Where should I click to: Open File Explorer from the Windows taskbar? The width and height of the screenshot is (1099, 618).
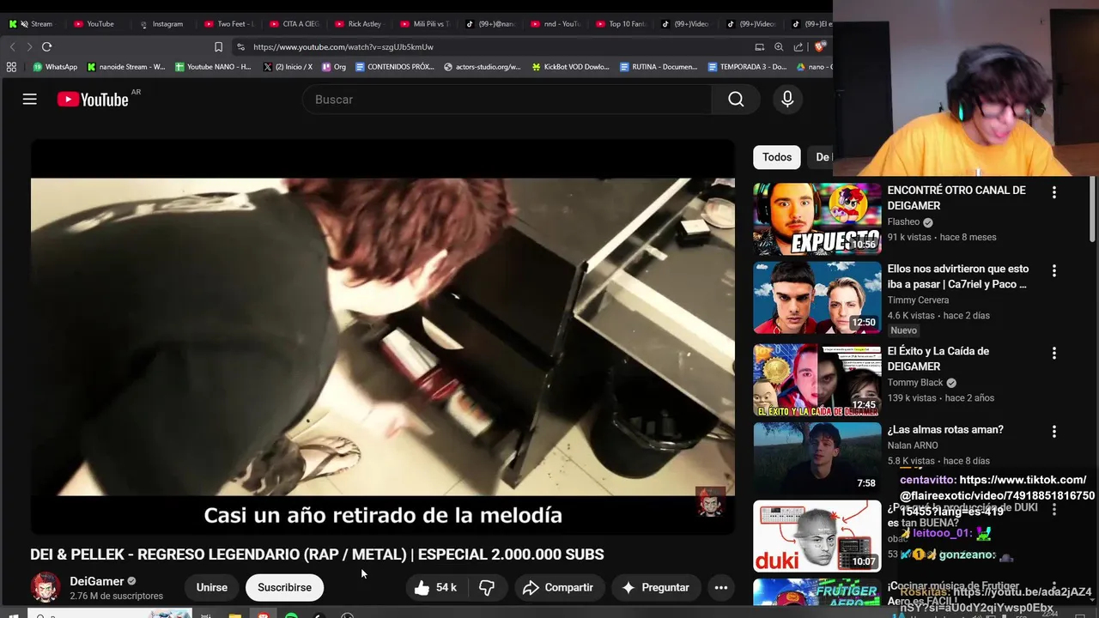[234, 615]
